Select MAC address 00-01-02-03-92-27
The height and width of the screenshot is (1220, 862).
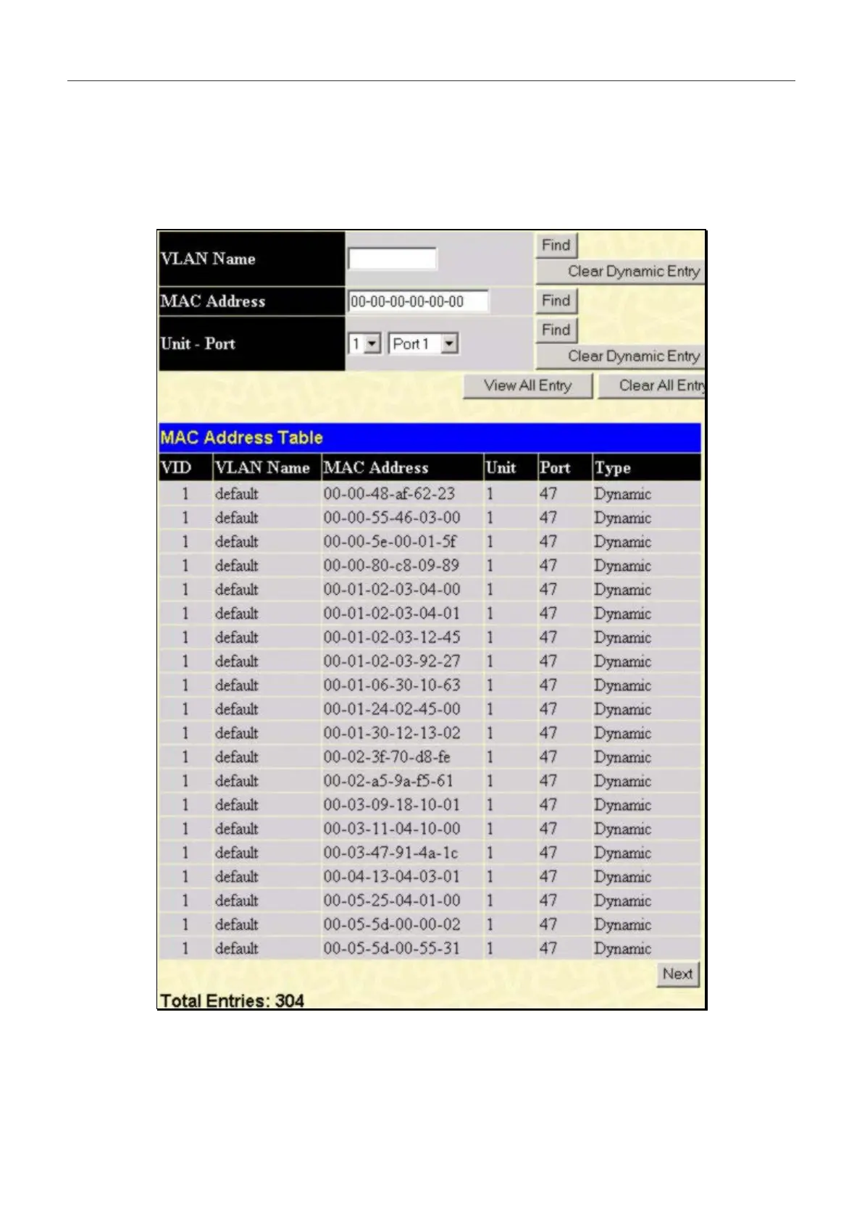(x=391, y=661)
